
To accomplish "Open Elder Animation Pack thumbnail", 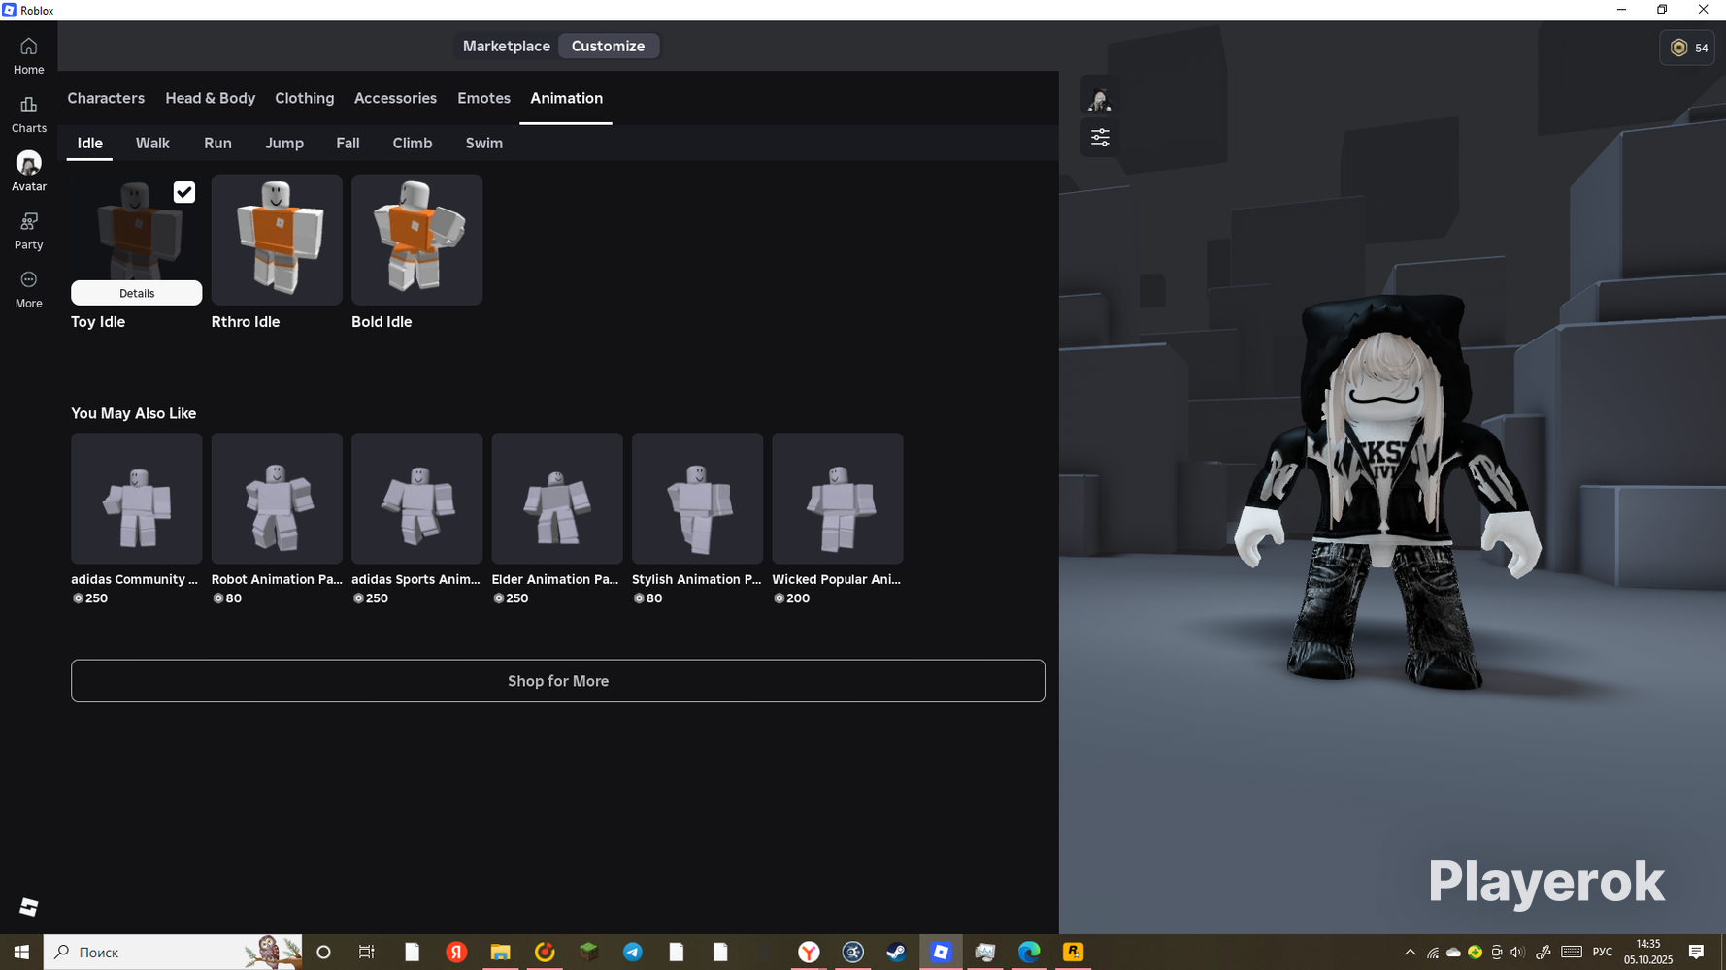I will point(557,499).
